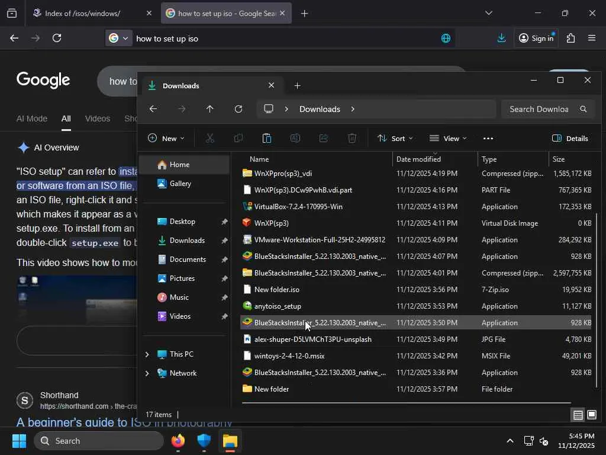Click the Refresh icon in File Explorer
The width and height of the screenshot is (606, 455).
238,109
